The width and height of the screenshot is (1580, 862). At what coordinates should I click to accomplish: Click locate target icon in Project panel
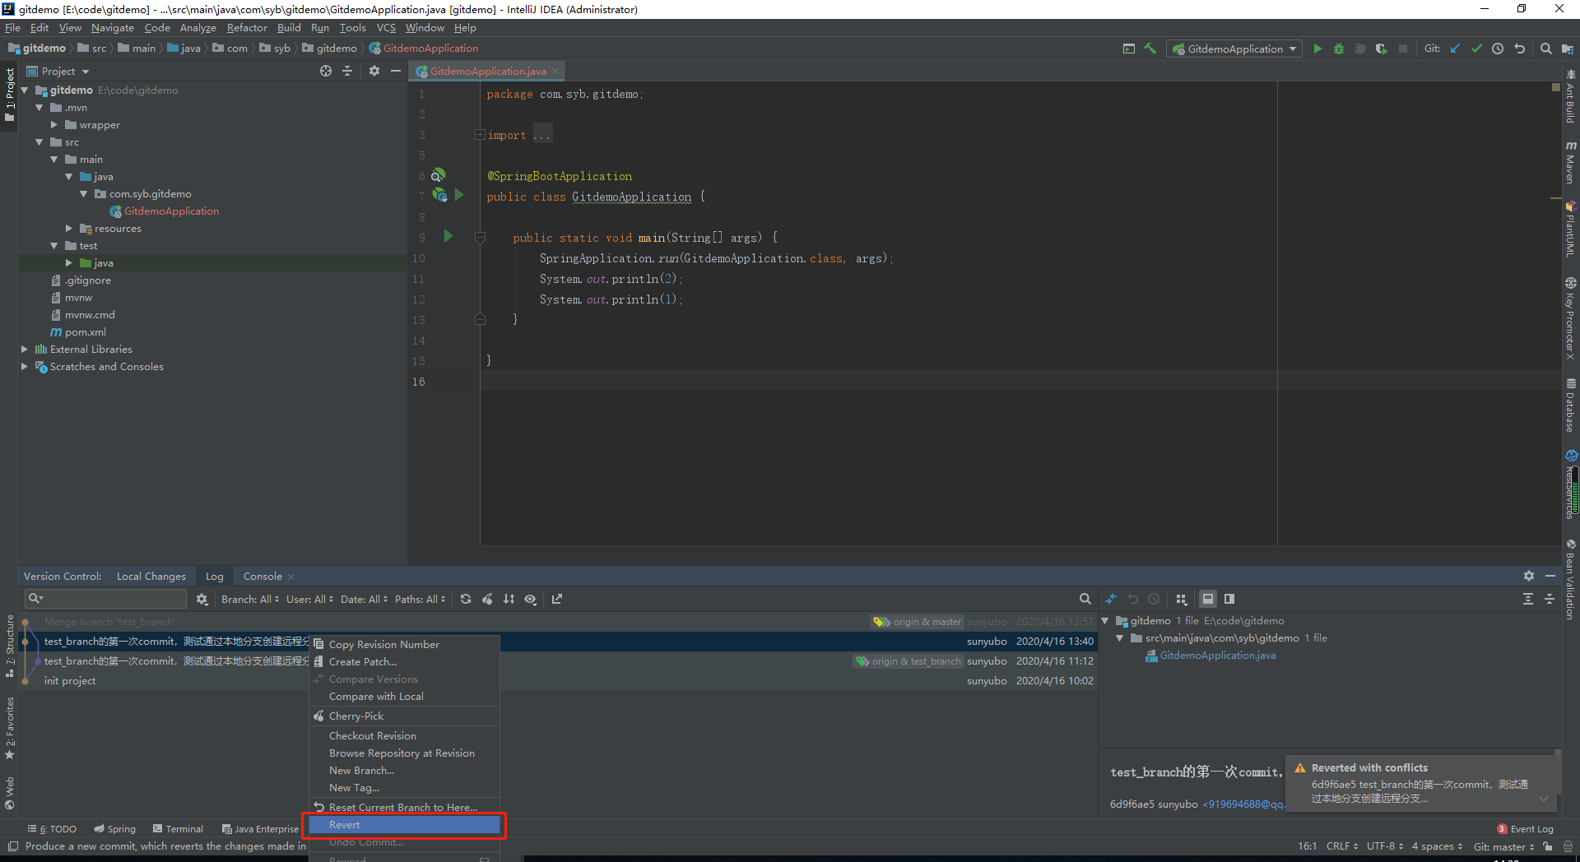point(326,71)
